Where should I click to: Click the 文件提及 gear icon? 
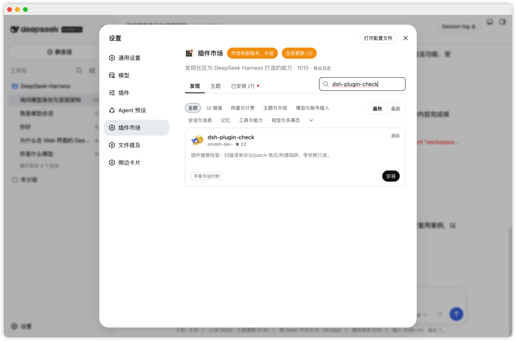112,145
